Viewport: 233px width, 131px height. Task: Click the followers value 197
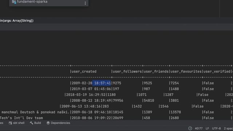coord(116,89)
